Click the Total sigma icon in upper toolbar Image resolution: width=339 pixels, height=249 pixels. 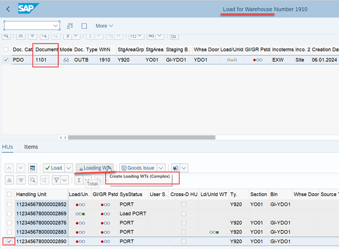90,36
